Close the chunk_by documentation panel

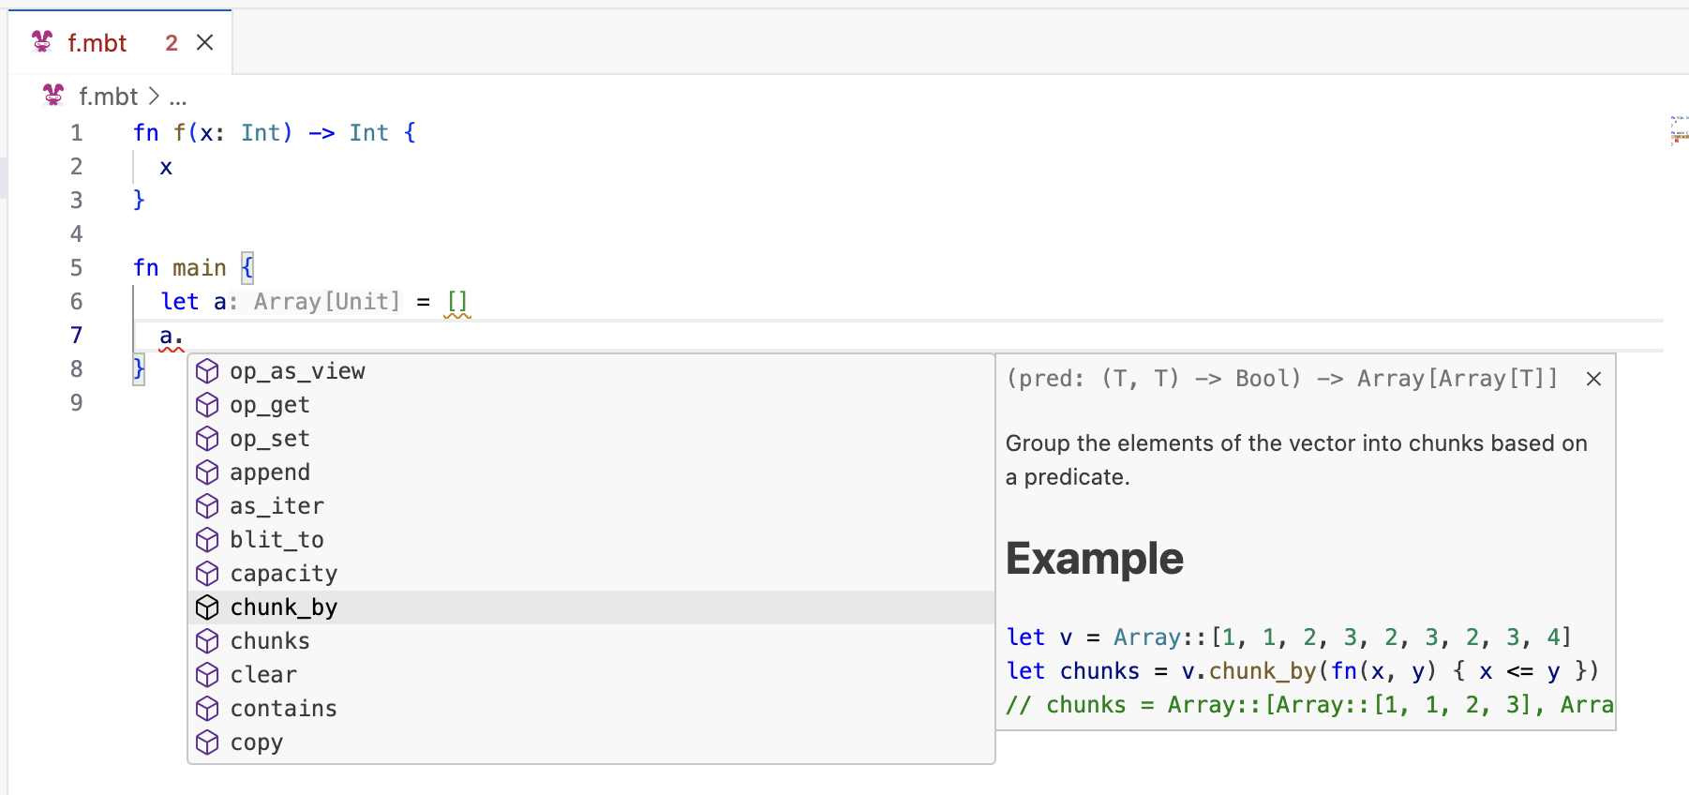[x=1593, y=379]
